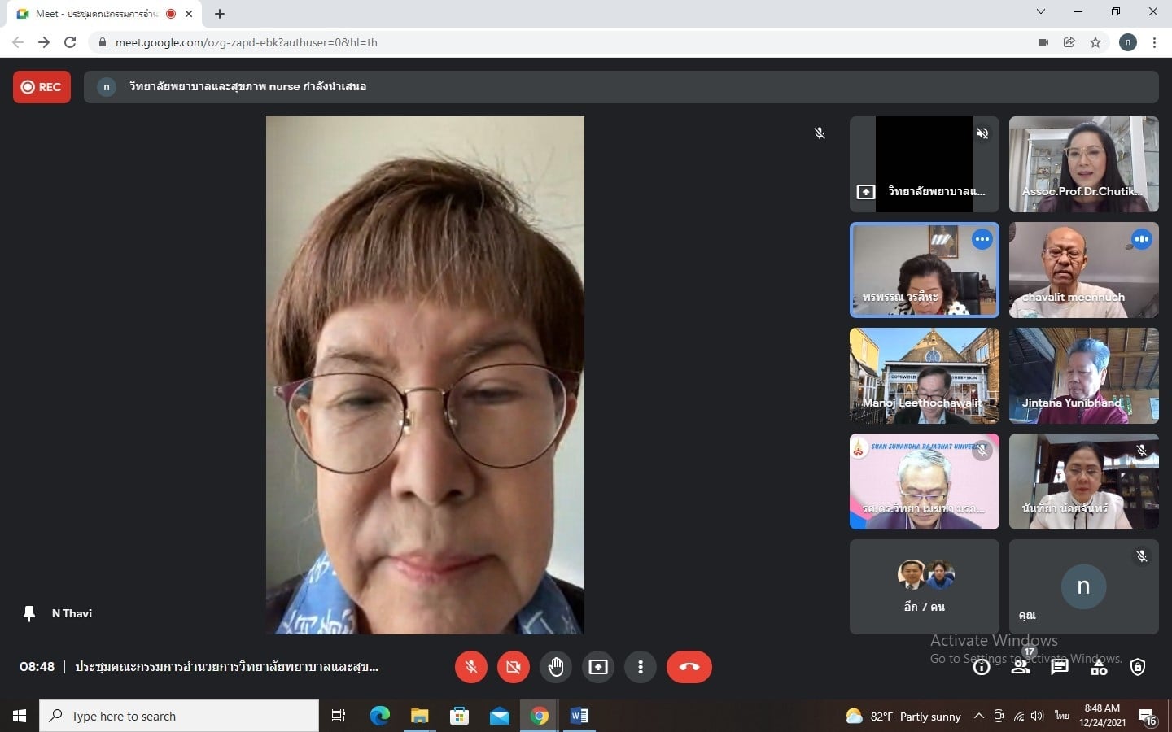Viewport: 1172px width, 732px height.
Task: Open the chat messages panel
Action: [x=1059, y=668]
